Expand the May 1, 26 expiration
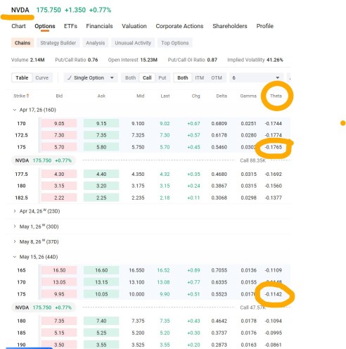 click(15, 227)
